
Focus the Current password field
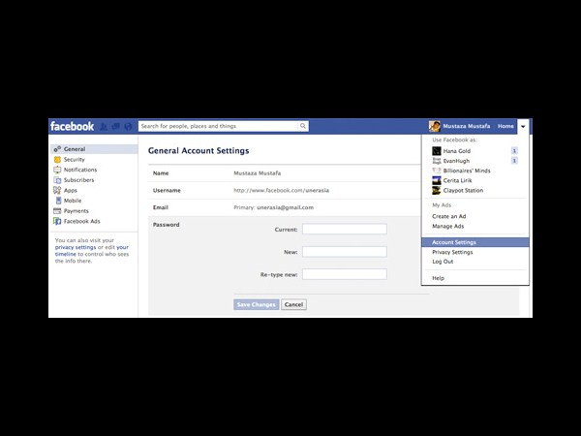tap(345, 229)
